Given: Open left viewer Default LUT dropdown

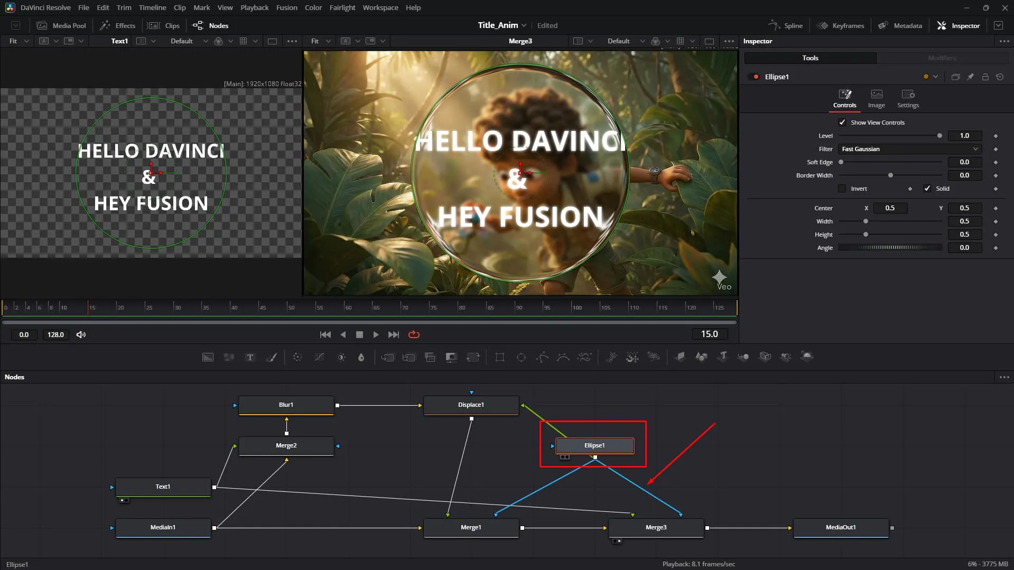Looking at the screenshot, I should point(189,41).
